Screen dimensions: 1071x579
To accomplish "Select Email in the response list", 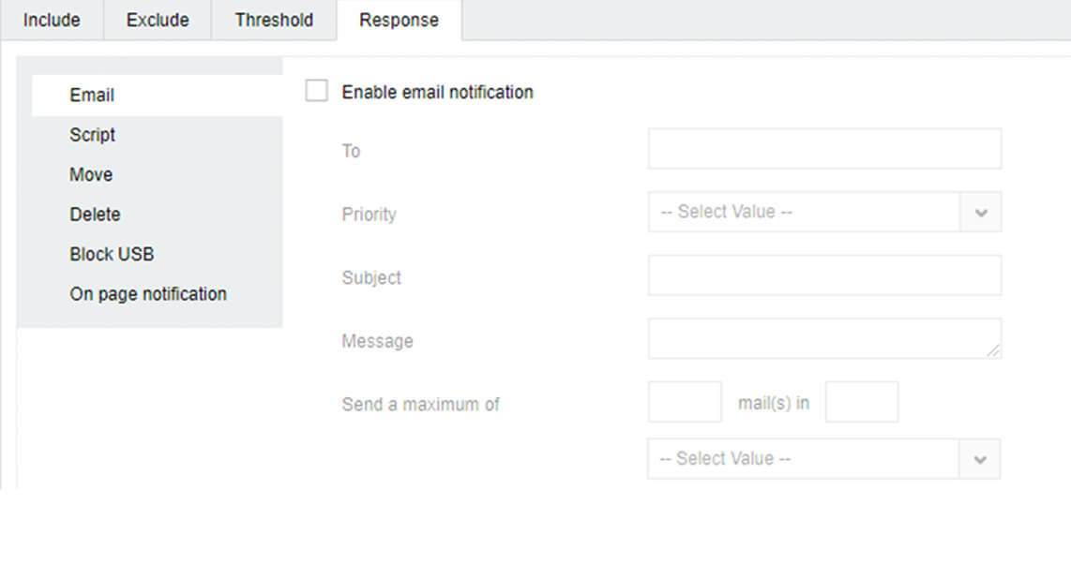I will tap(92, 96).
